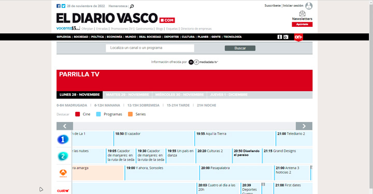Open 21:15 Grand Designs program

pos(288,156)
